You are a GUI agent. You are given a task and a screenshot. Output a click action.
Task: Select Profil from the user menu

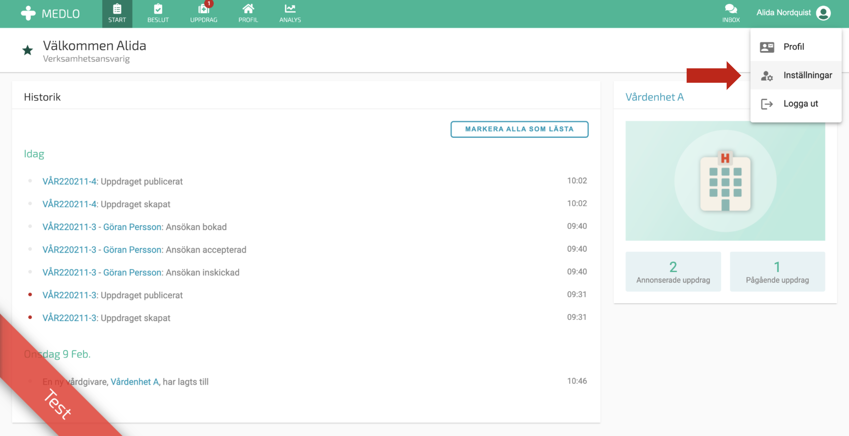click(794, 47)
